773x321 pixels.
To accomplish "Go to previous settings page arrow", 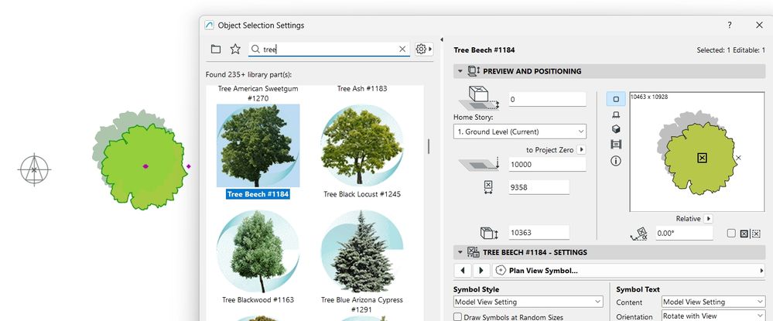I will [x=462, y=270].
